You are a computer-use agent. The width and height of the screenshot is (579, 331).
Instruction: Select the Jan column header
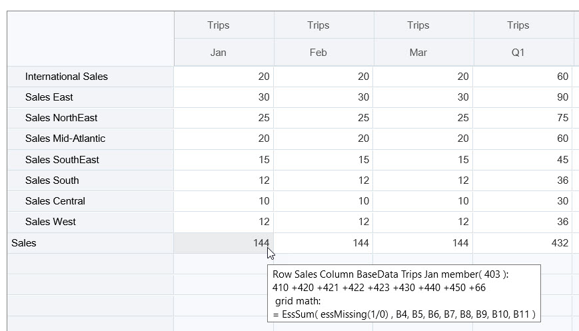point(219,53)
